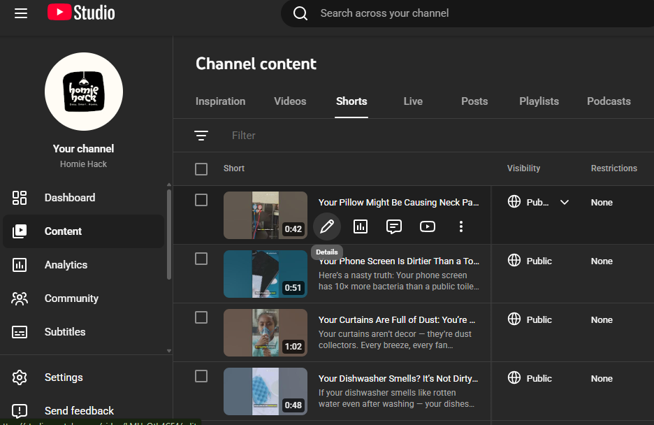Open Comments icon for the pillow short
The image size is (654, 425).
pyautogui.click(x=394, y=226)
